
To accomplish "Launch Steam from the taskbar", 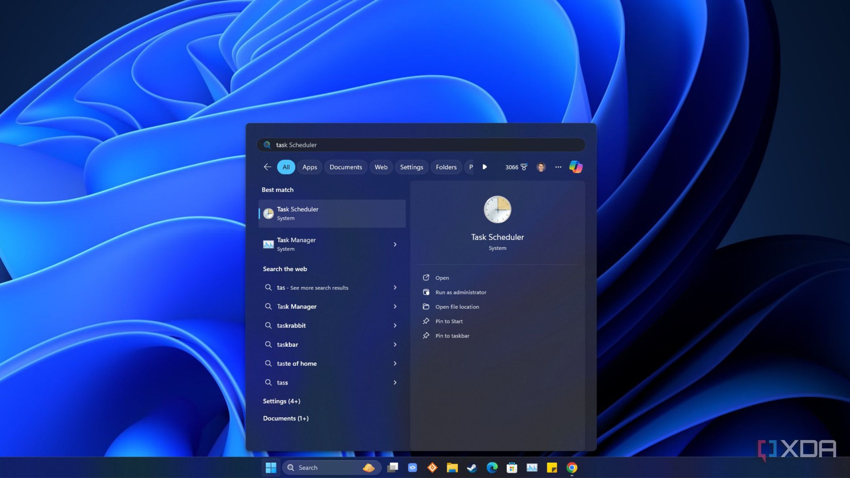I will [472, 467].
